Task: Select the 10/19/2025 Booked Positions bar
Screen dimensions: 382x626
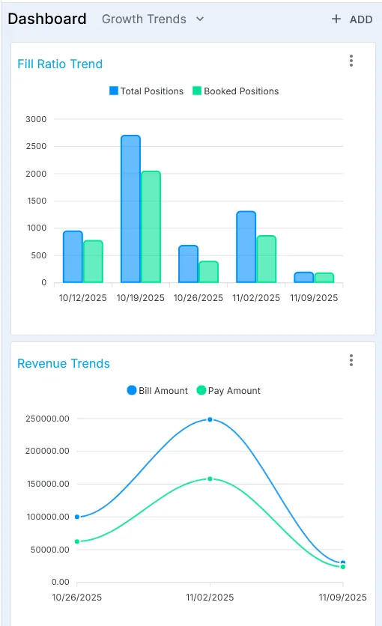Action: [151, 227]
